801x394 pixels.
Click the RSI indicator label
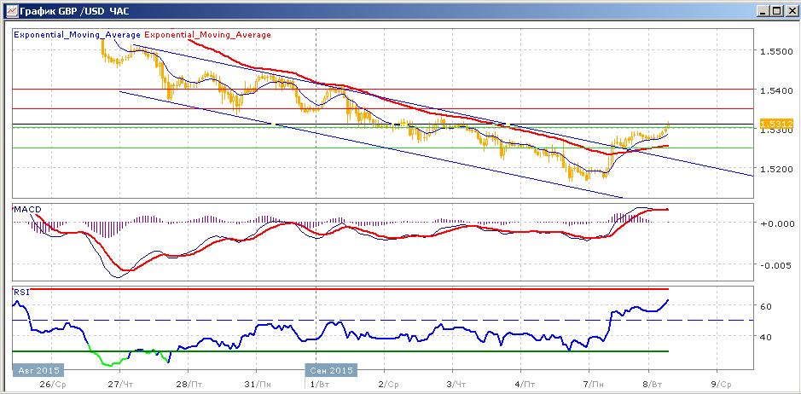(20, 293)
